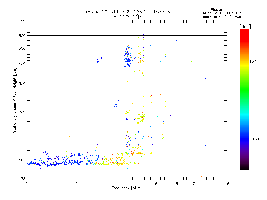Click the 750 tick label on height axis

click(22, 21)
